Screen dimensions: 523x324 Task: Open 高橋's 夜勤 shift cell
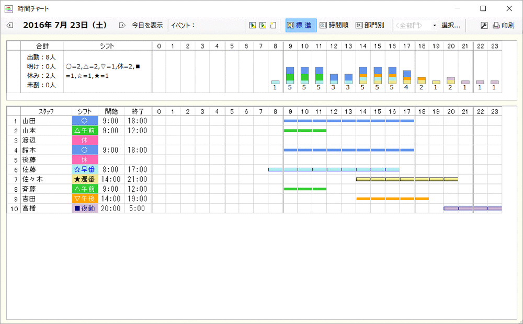pos(85,209)
